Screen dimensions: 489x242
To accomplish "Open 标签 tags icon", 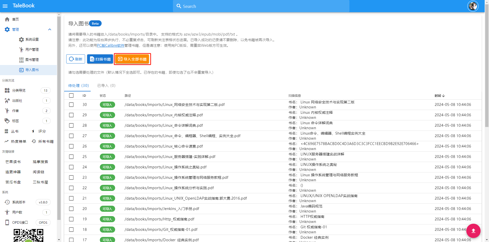I will (7, 121).
